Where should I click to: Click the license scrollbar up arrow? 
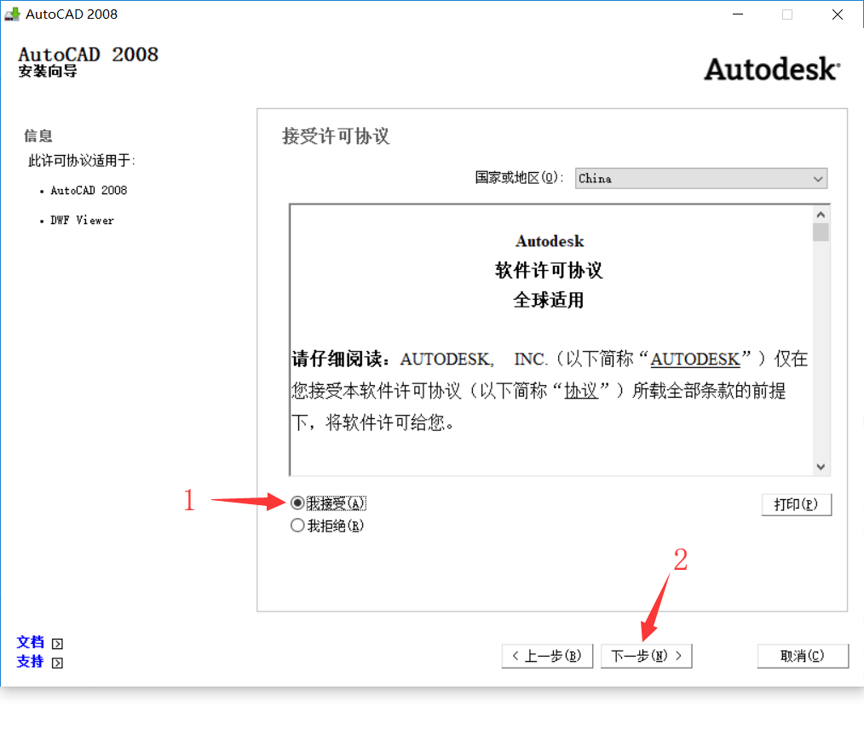point(821,214)
